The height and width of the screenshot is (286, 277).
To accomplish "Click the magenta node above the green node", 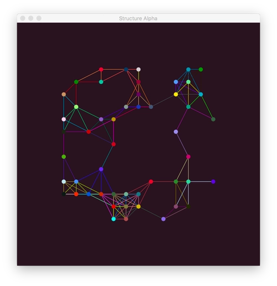I will coord(188,157).
